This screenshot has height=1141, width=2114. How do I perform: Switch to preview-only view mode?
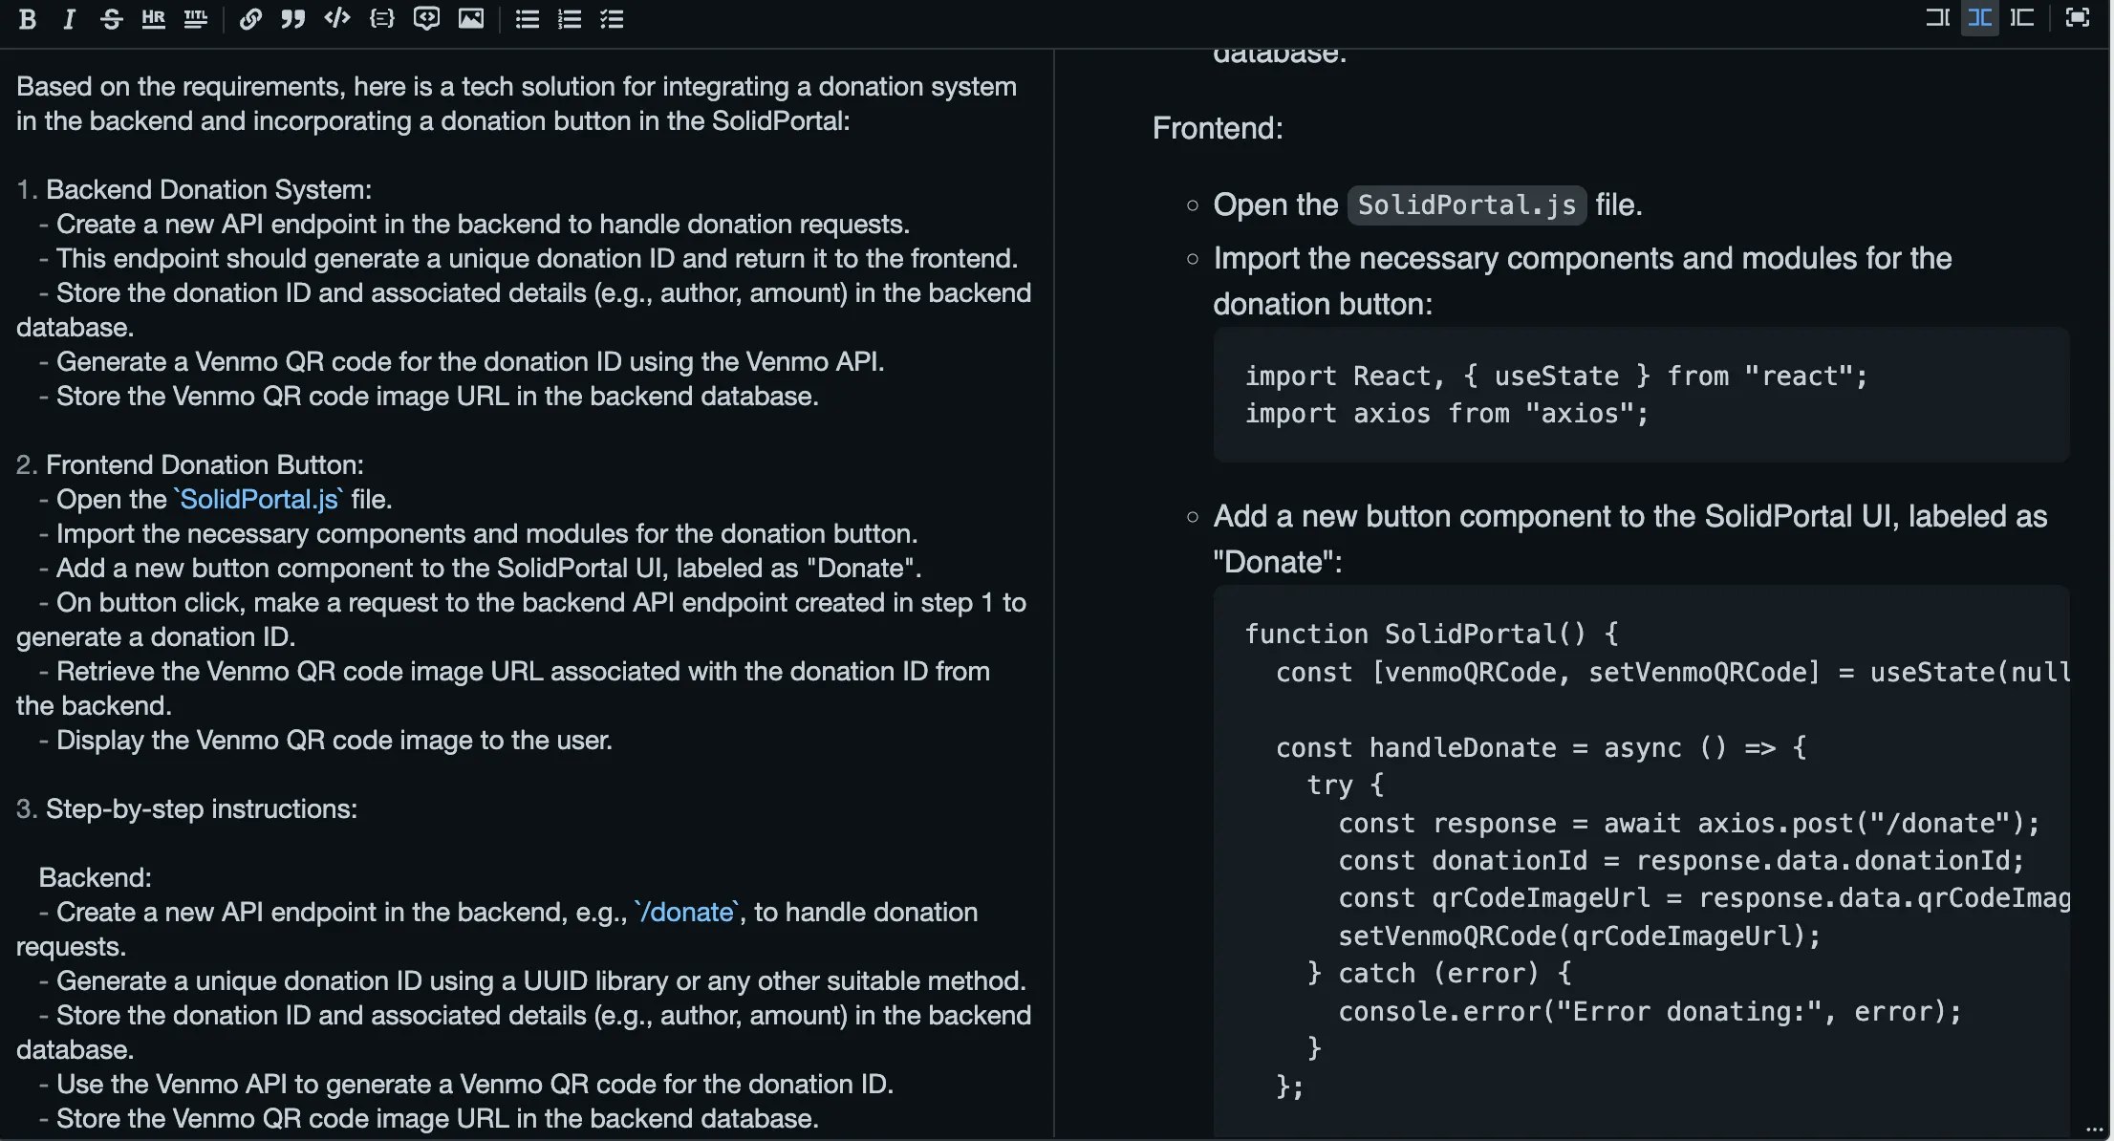coord(2021,18)
